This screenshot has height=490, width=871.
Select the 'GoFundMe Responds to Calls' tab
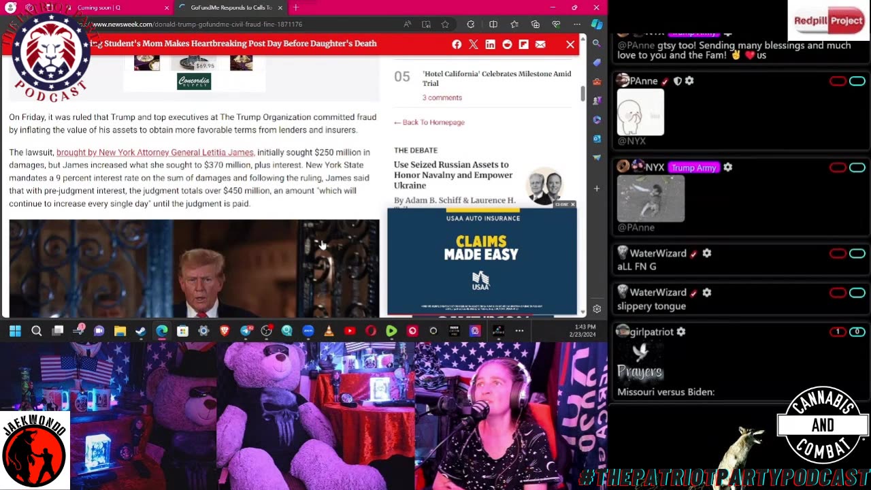(x=230, y=7)
